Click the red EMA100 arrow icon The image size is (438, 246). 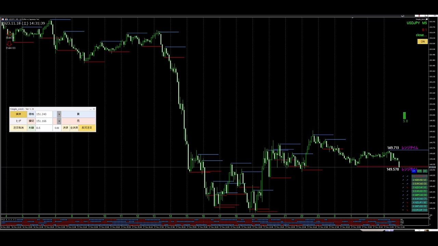pyautogui.click(x=9, y=44)
